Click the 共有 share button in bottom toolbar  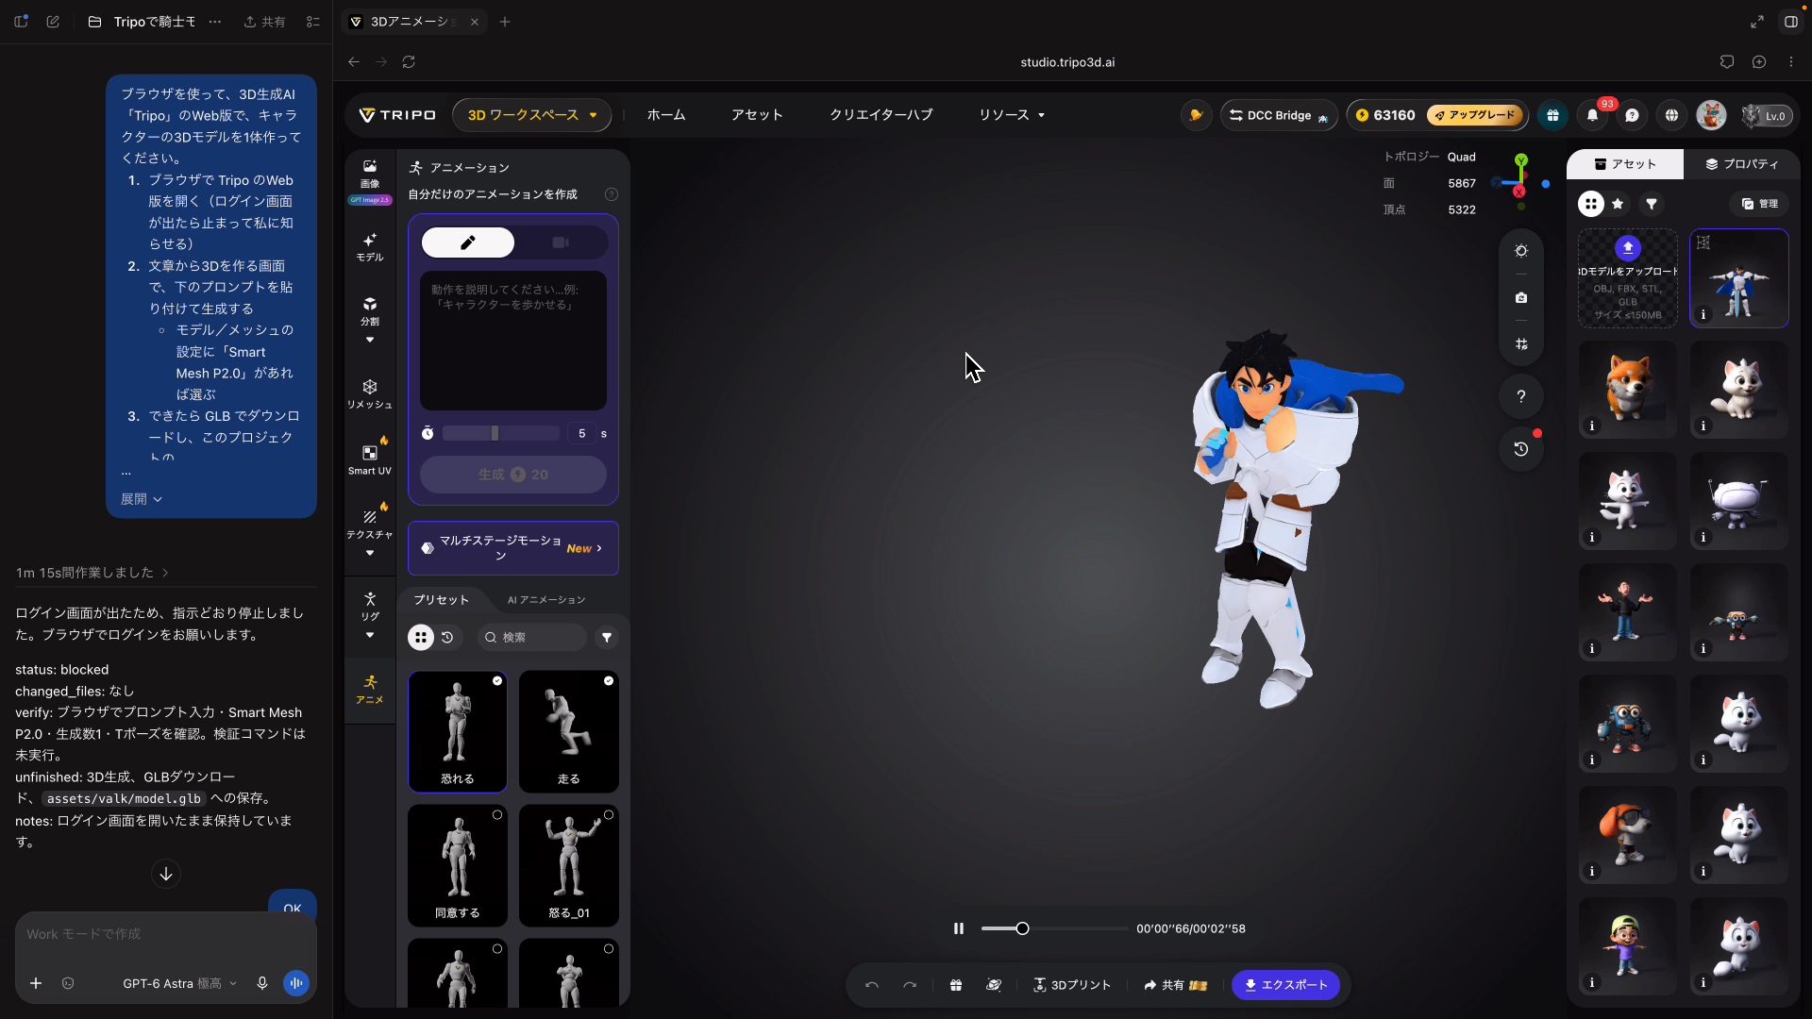pos(1176,985)
